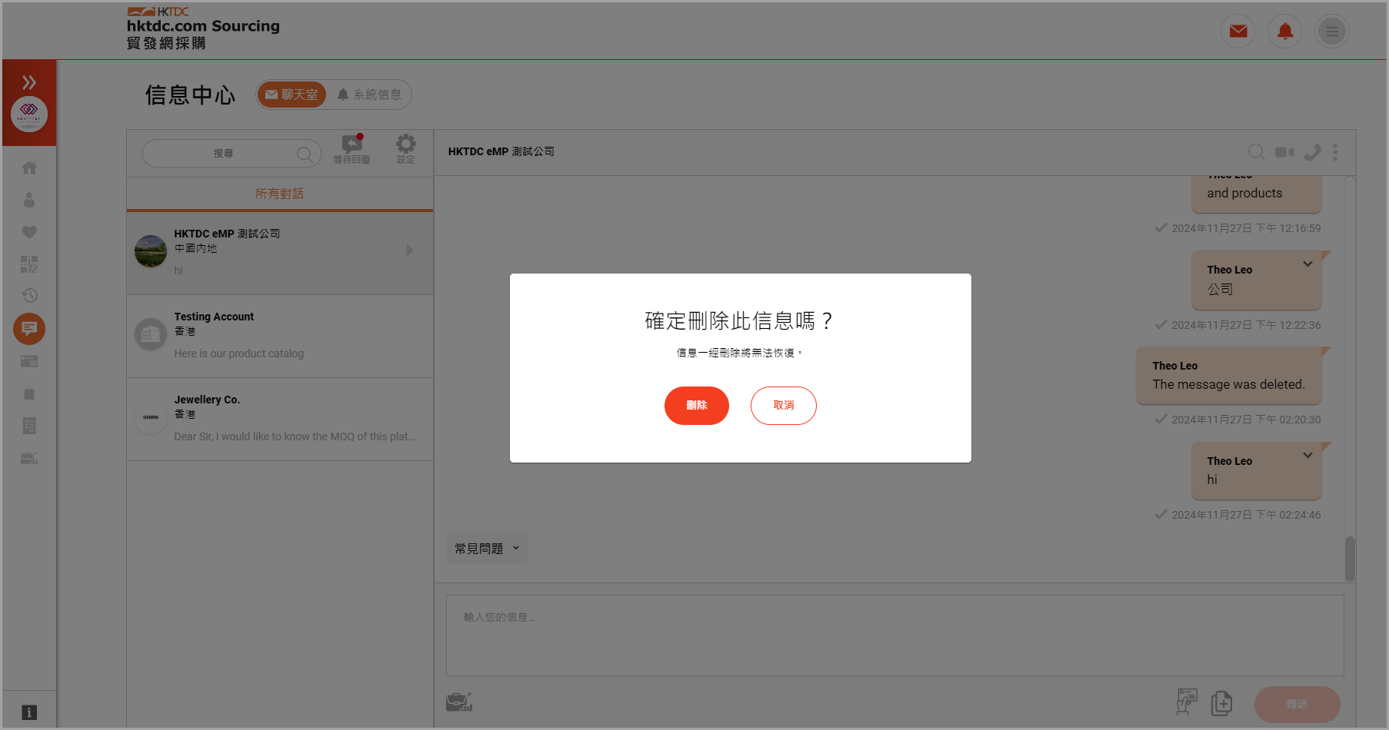Click 'Here is our product catalog' preview text
The width and height of the screenshot is (1389, 730).
pos(238,353)
